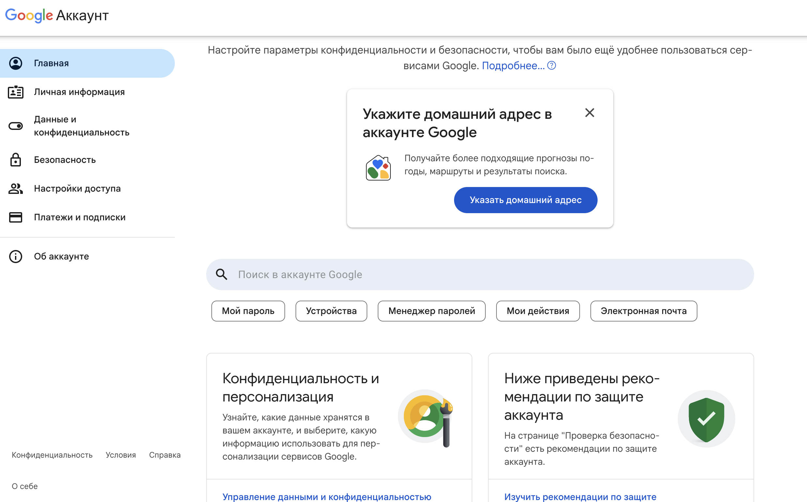Click the help question mark icon after Подробнее

[552, 65]
